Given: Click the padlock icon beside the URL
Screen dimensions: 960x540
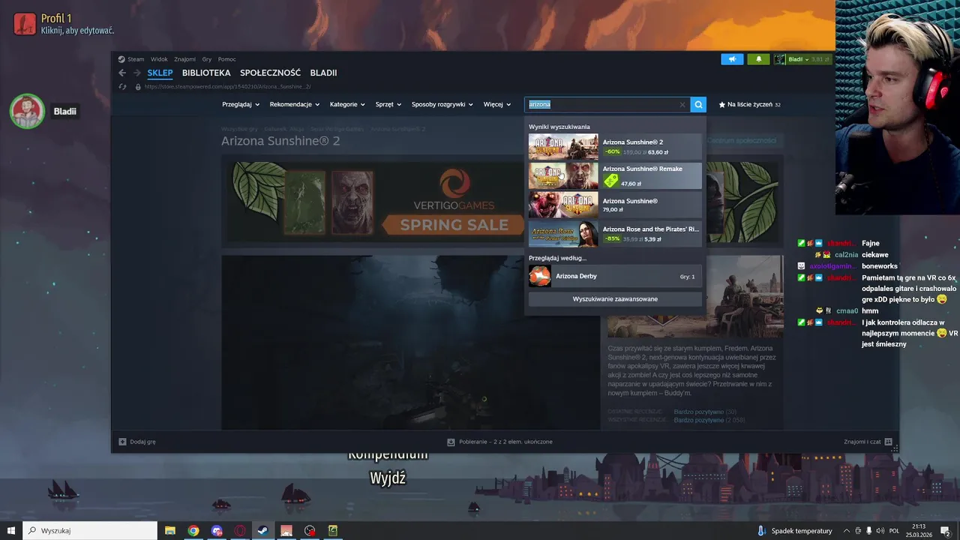Looking at the screenshot, I should tap(138, 86).
